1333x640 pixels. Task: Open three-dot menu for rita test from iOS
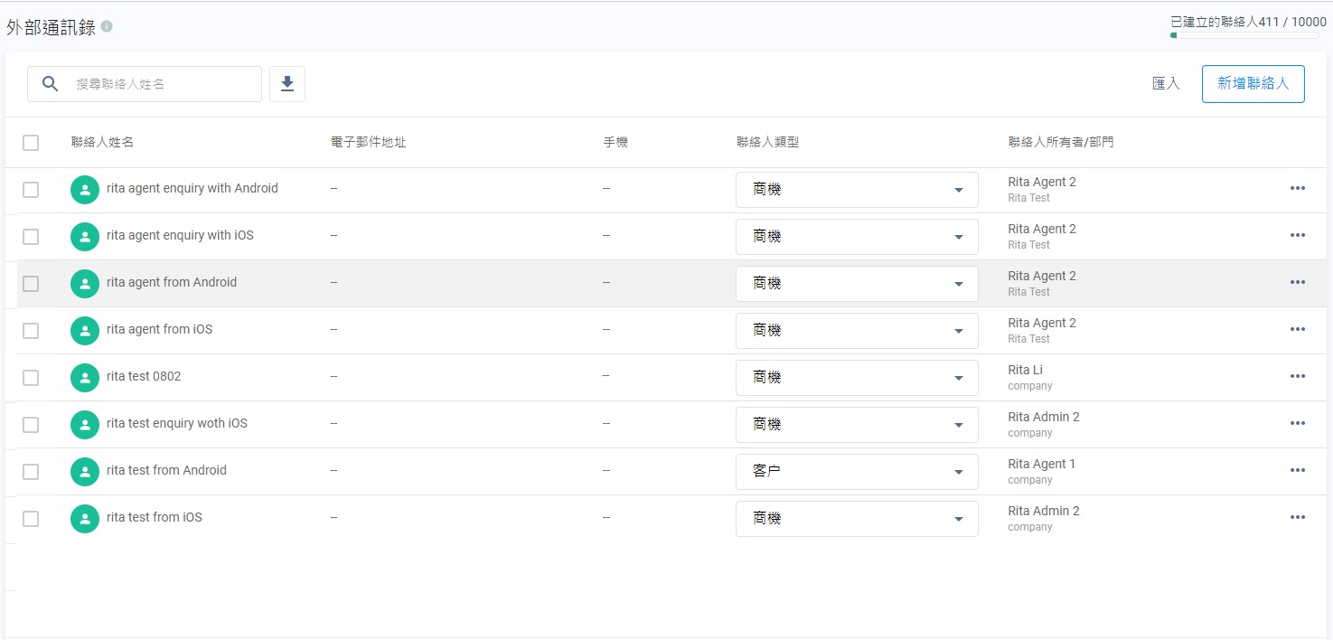click(x=1298, y=517)
